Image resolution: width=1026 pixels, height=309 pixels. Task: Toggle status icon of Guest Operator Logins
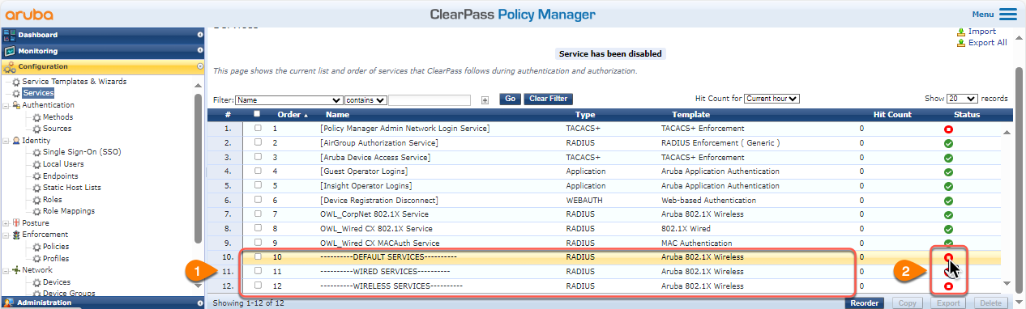point(948,172)
